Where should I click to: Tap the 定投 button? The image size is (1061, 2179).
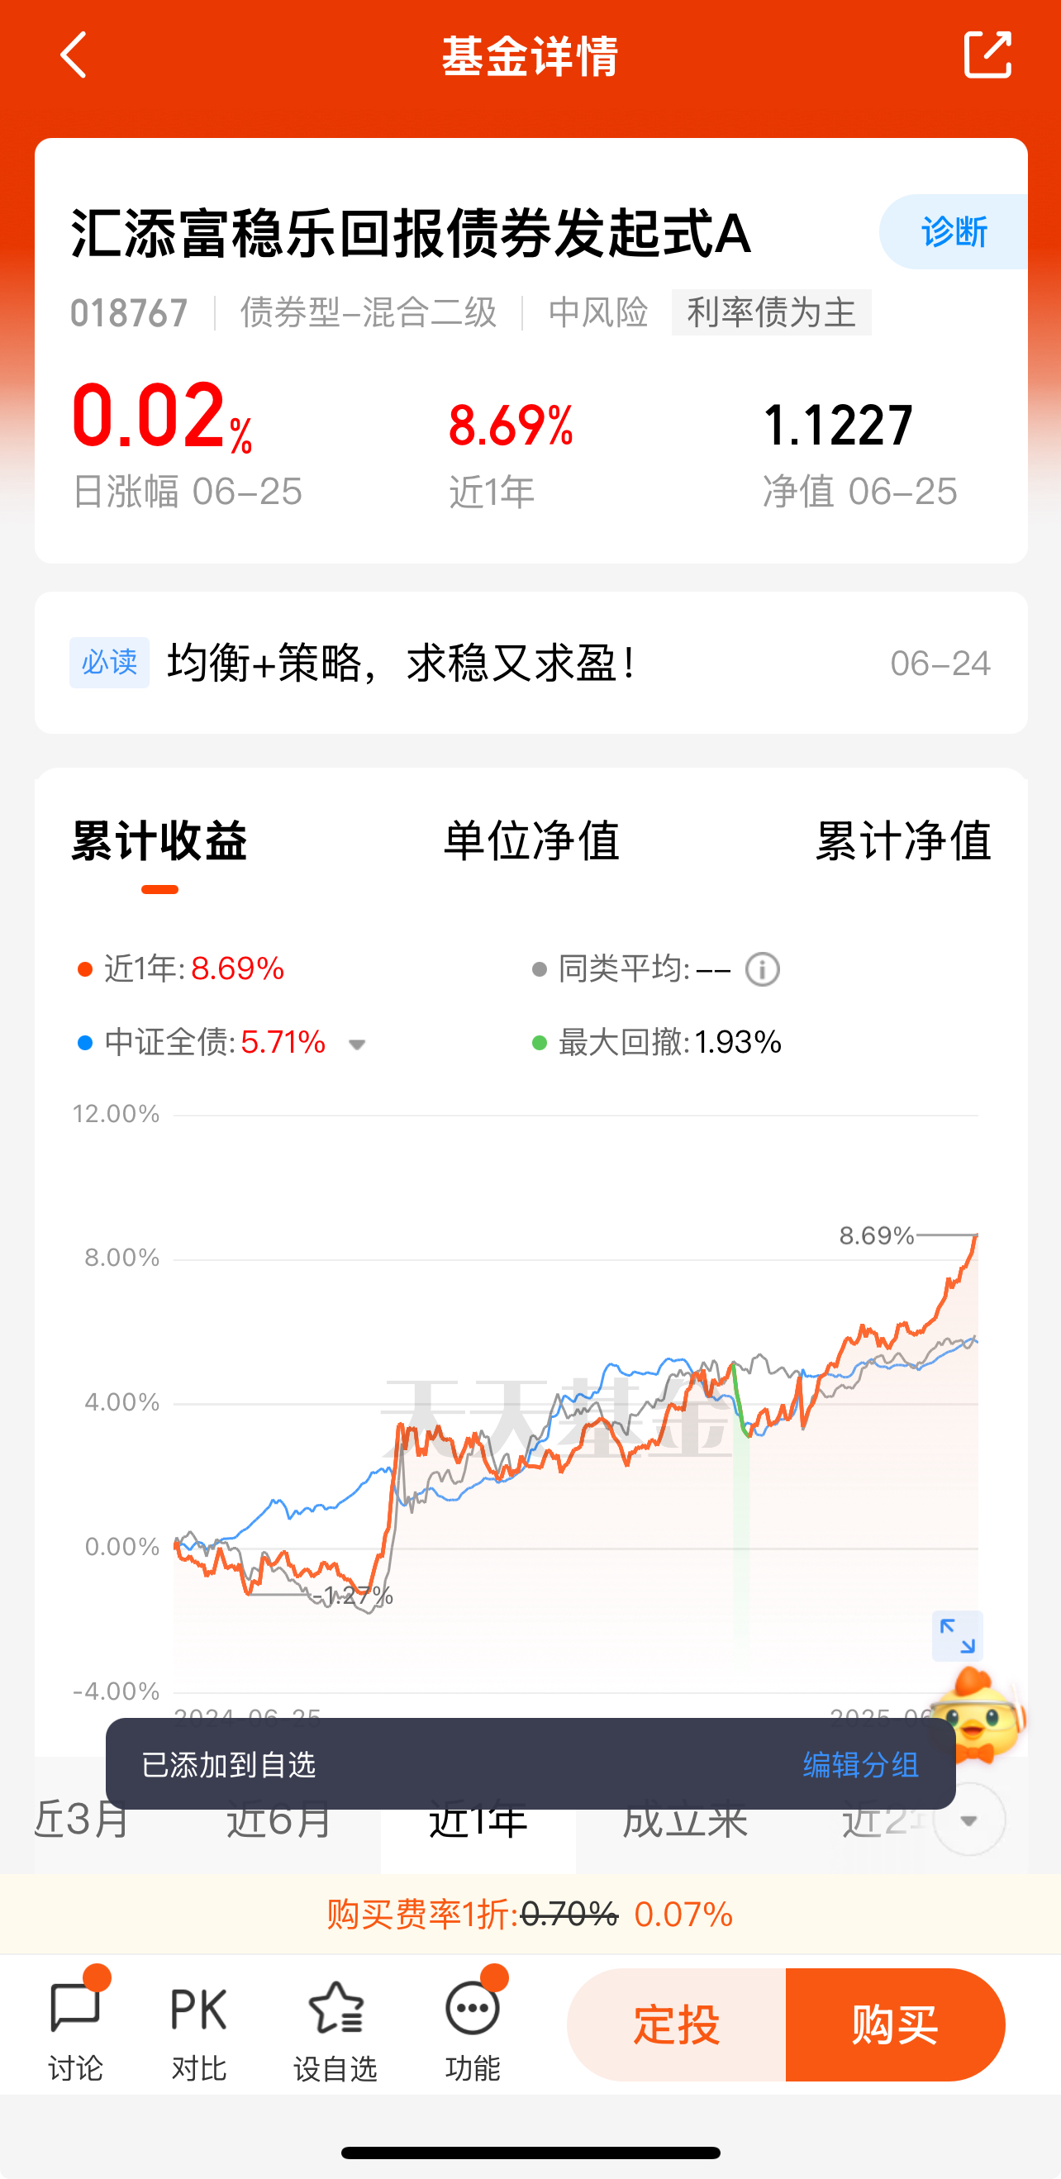pyautogui.click(x=676, y=2025)
